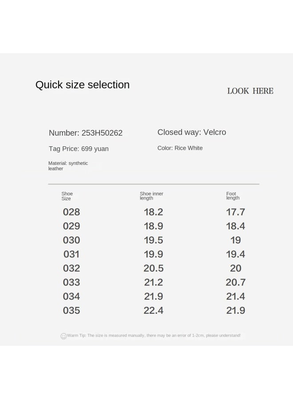Select shoe size 030 in the table
293x399 pixels.
tap(71, 240)
